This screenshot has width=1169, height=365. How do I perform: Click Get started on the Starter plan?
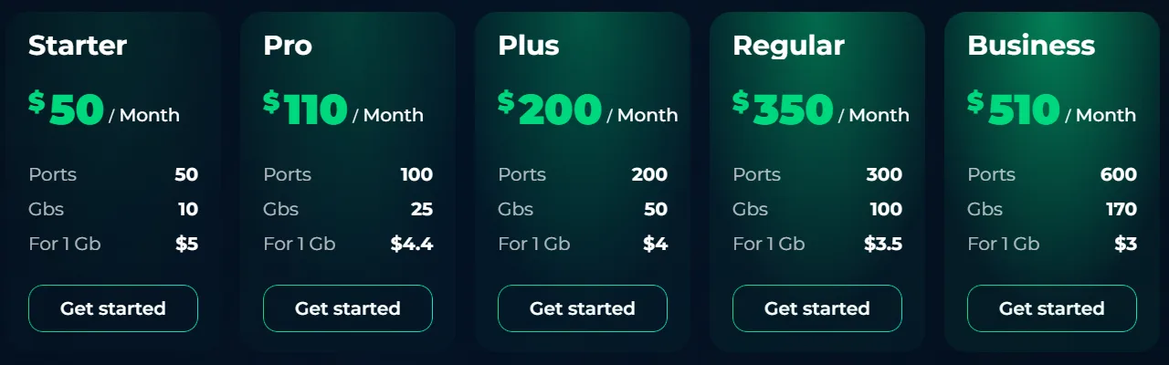[x=113, y=308]
